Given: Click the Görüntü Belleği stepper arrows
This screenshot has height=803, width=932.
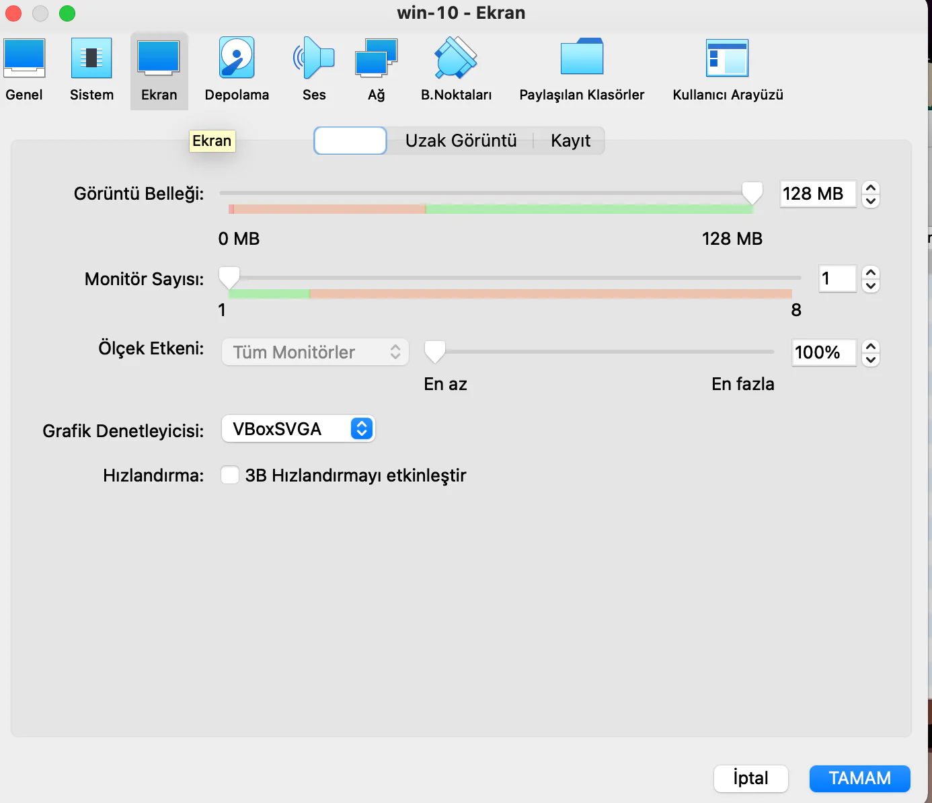Looking at the screenshot, I should point(871,194).
